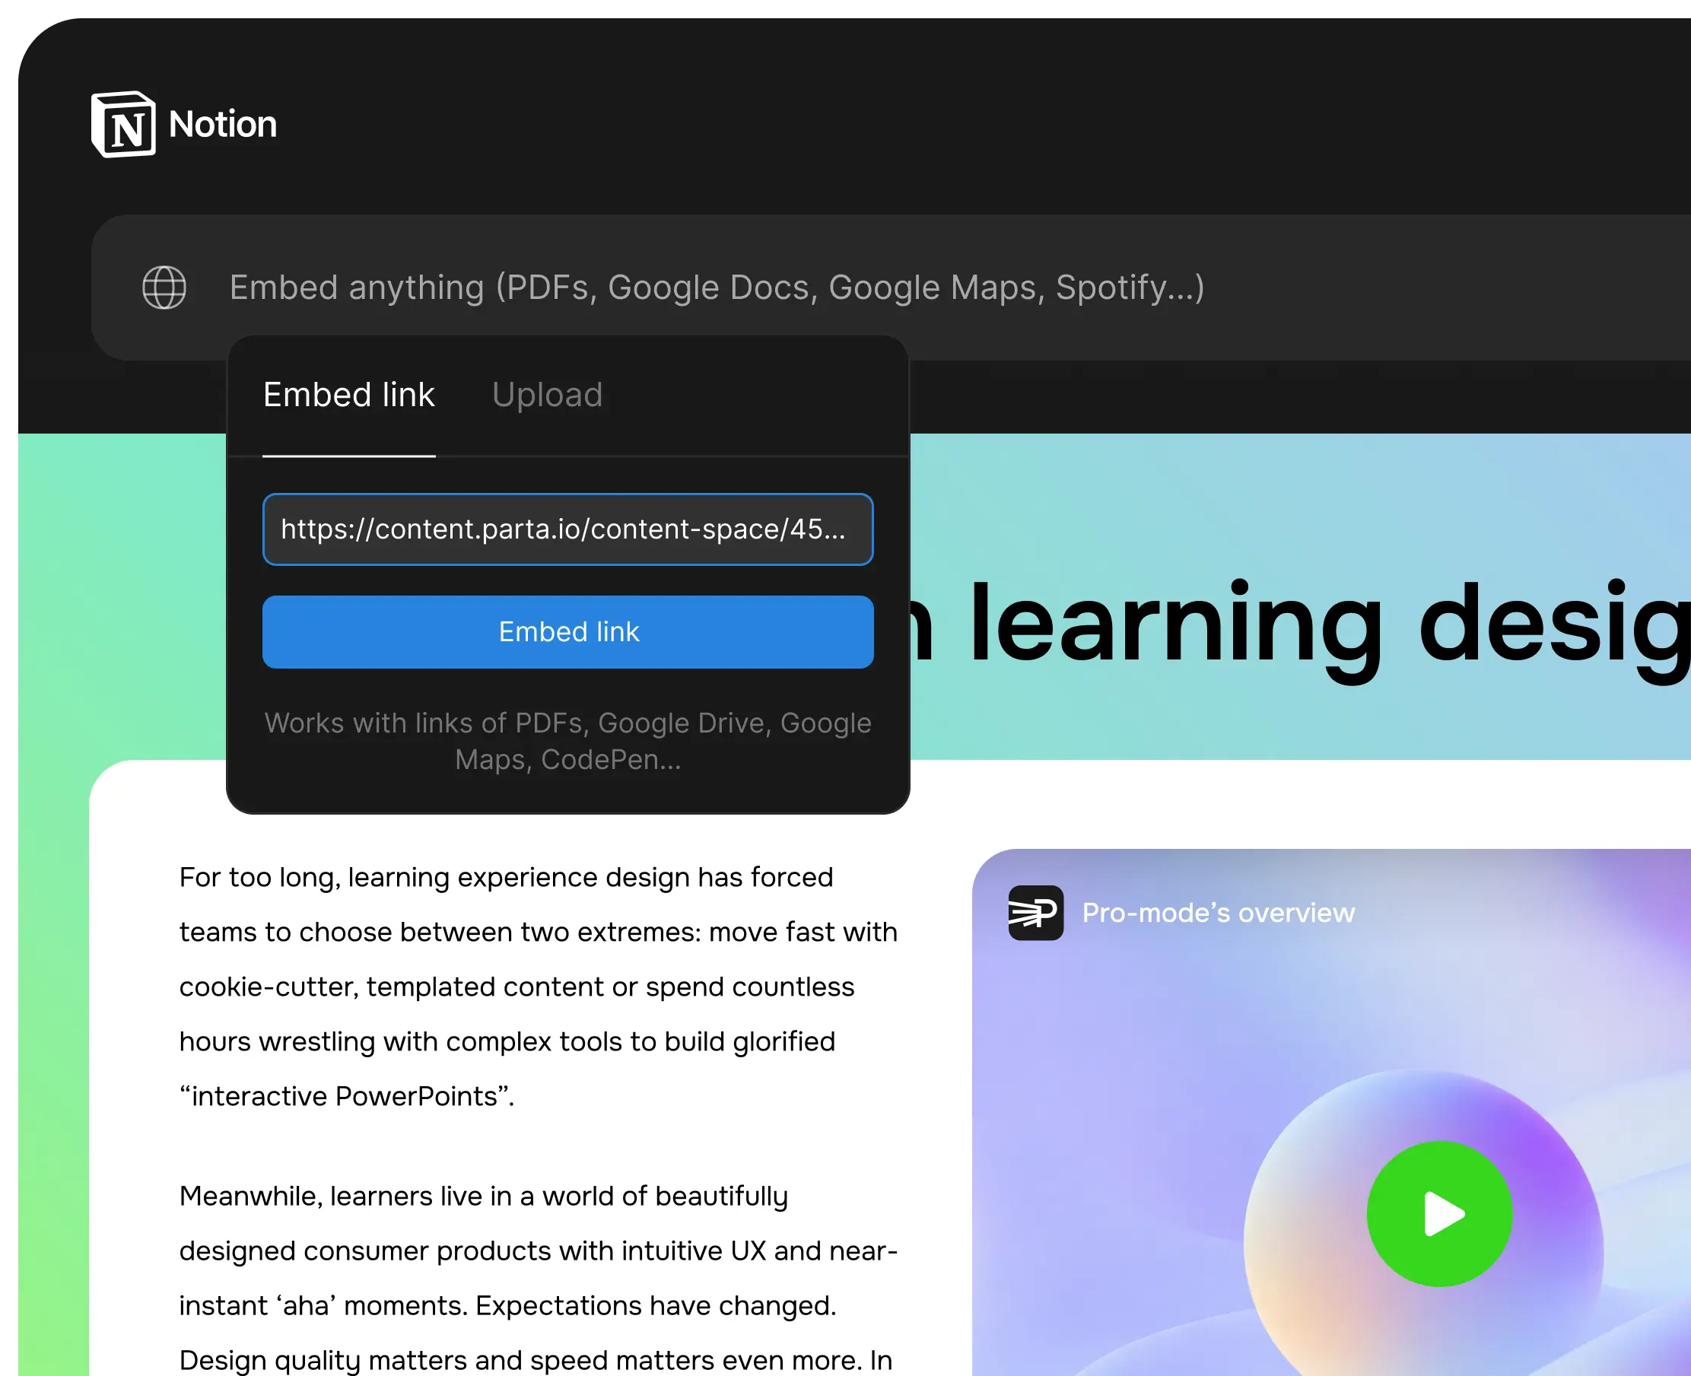
Task: Click the 'cookie-cutter, templated content' line
Action: pyautogui.click(x=516, y=987)
